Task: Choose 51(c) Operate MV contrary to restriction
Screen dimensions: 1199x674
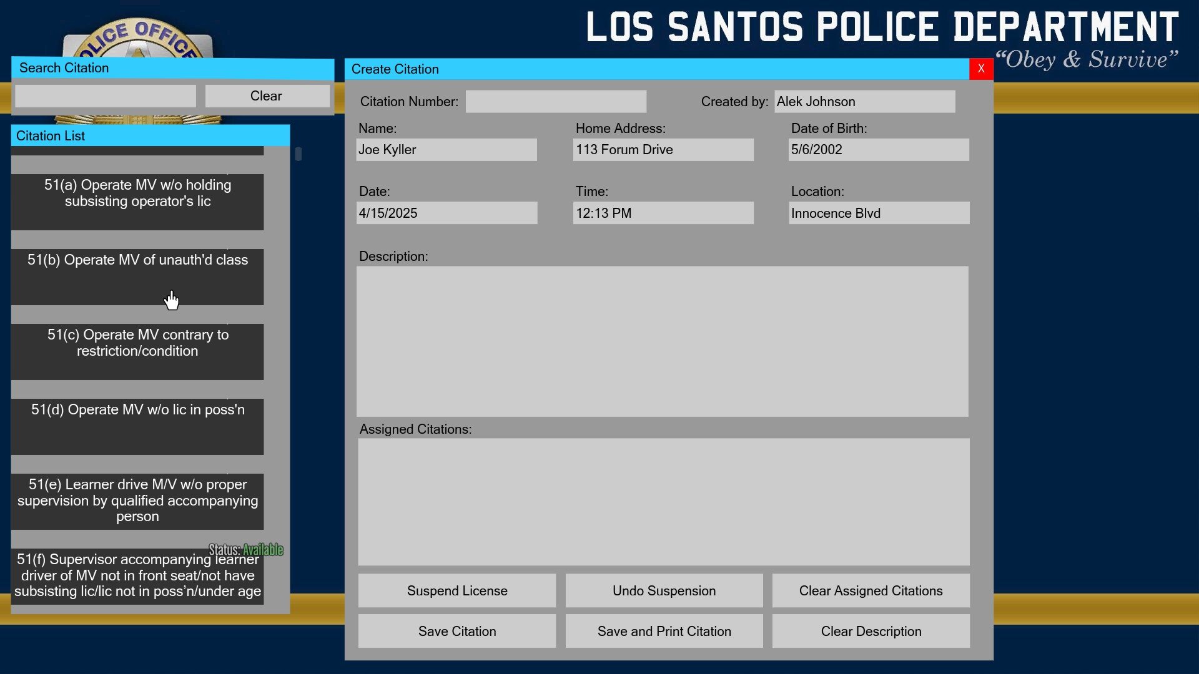Action: [x=137, y=351]
